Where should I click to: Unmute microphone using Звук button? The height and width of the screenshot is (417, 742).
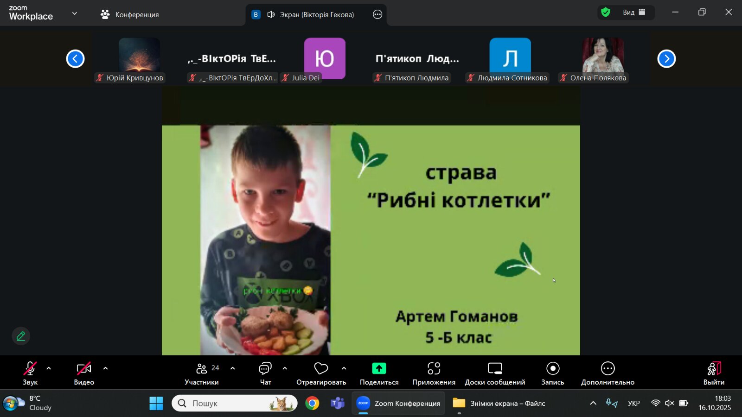[30, 373]
